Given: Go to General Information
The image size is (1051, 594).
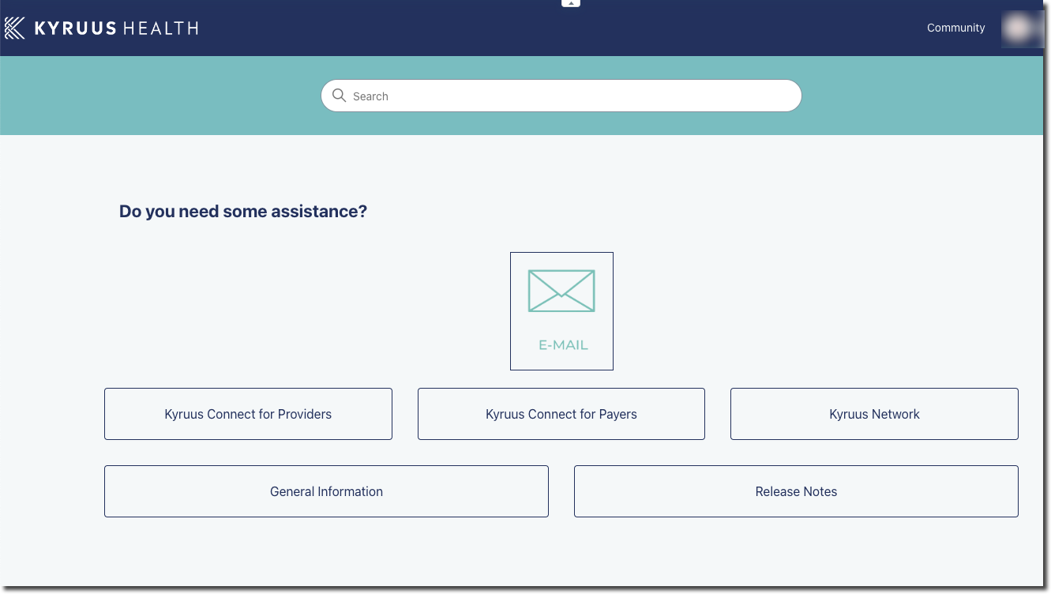Looking at the screenshot, I should [326, 491].
